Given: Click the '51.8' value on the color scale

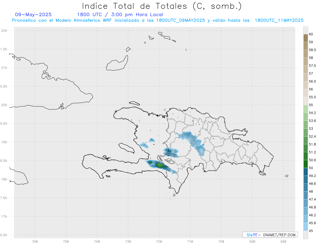Looking at the screenshot, I should click(x=312, y=144).
